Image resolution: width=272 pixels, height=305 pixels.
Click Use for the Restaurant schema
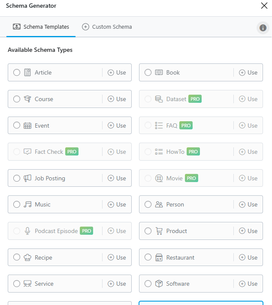[248, 257]
